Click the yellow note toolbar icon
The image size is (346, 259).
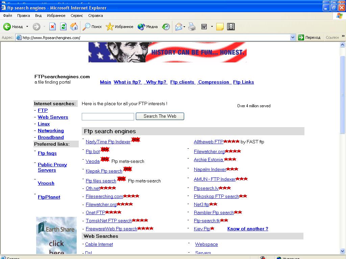[220, 27]
